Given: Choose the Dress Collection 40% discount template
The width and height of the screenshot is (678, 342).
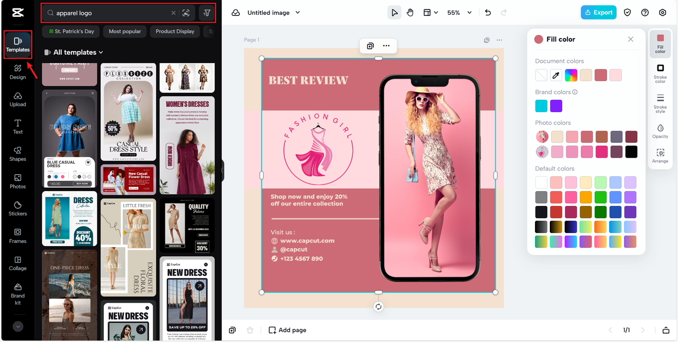Looking at the screenshot, I should [69, 219].
